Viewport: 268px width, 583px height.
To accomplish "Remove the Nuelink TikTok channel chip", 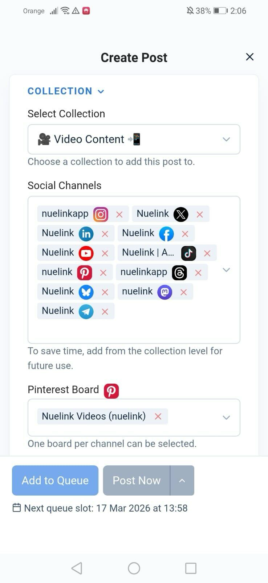I will 207,253.
